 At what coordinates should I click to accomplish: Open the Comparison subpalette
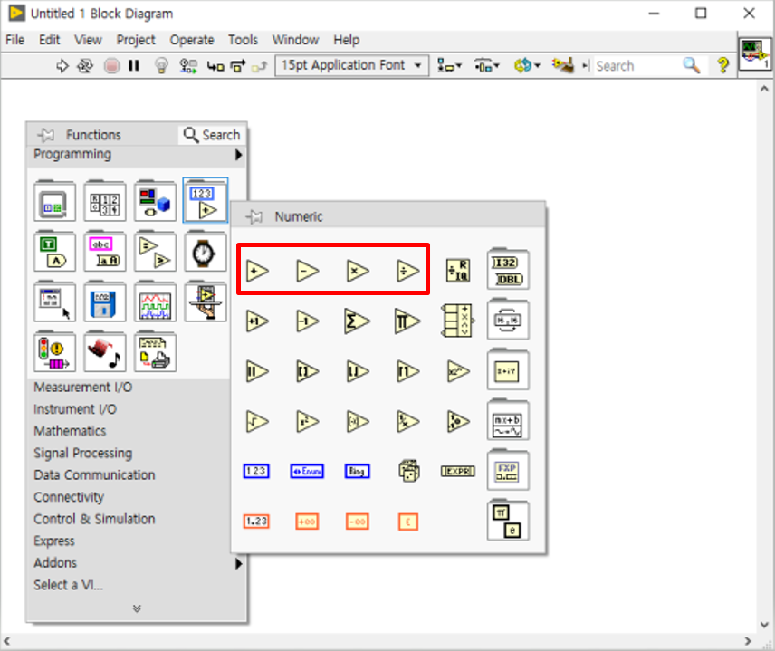click(x=155, y=251)
